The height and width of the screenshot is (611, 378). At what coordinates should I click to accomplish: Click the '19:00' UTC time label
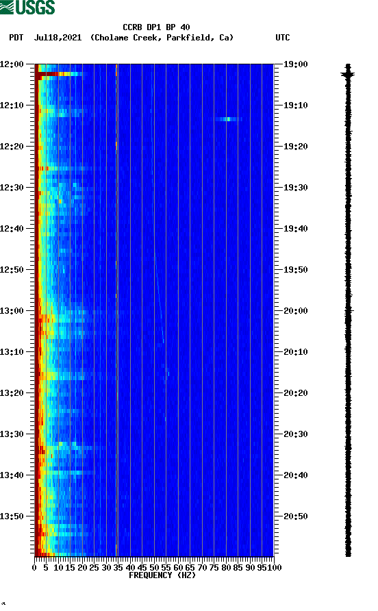295,64
